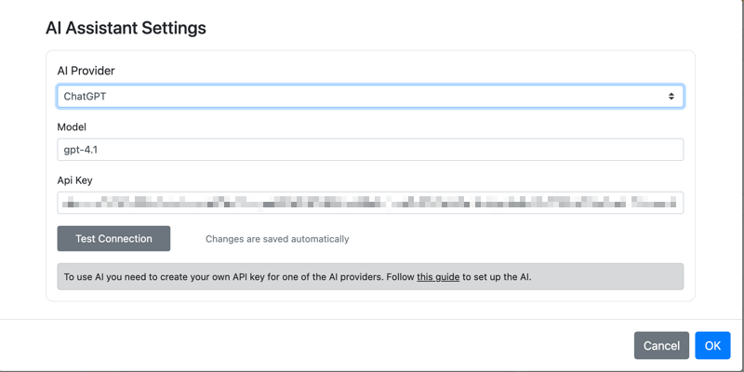Image resolution: width=744 pixels, height=372 pixels.
Task: Click the up-down arrows in provider selector
Action: pos(671,97)
